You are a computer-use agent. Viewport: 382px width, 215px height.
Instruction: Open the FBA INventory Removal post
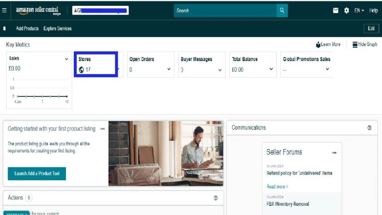click(x=288, y=204)
